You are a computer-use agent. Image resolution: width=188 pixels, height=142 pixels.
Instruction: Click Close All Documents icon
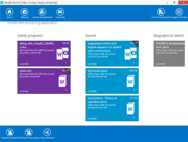click(161, 12)
